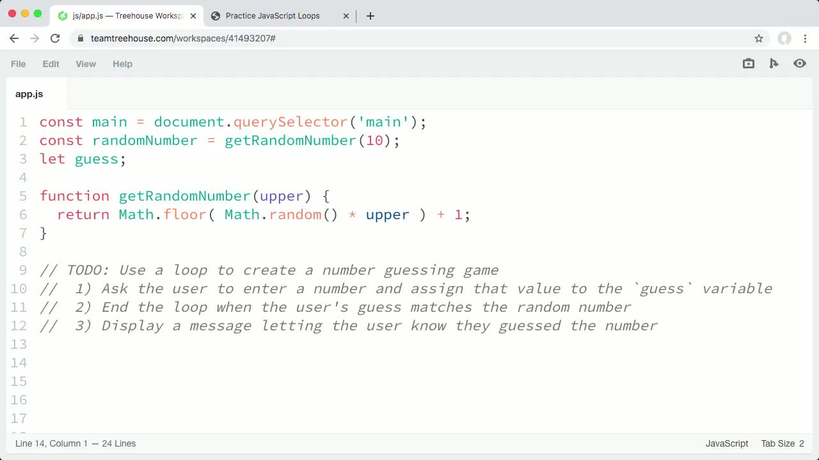The image size is (819, 460).
Task: Open the Help menu options
Action: pos(122,64)
